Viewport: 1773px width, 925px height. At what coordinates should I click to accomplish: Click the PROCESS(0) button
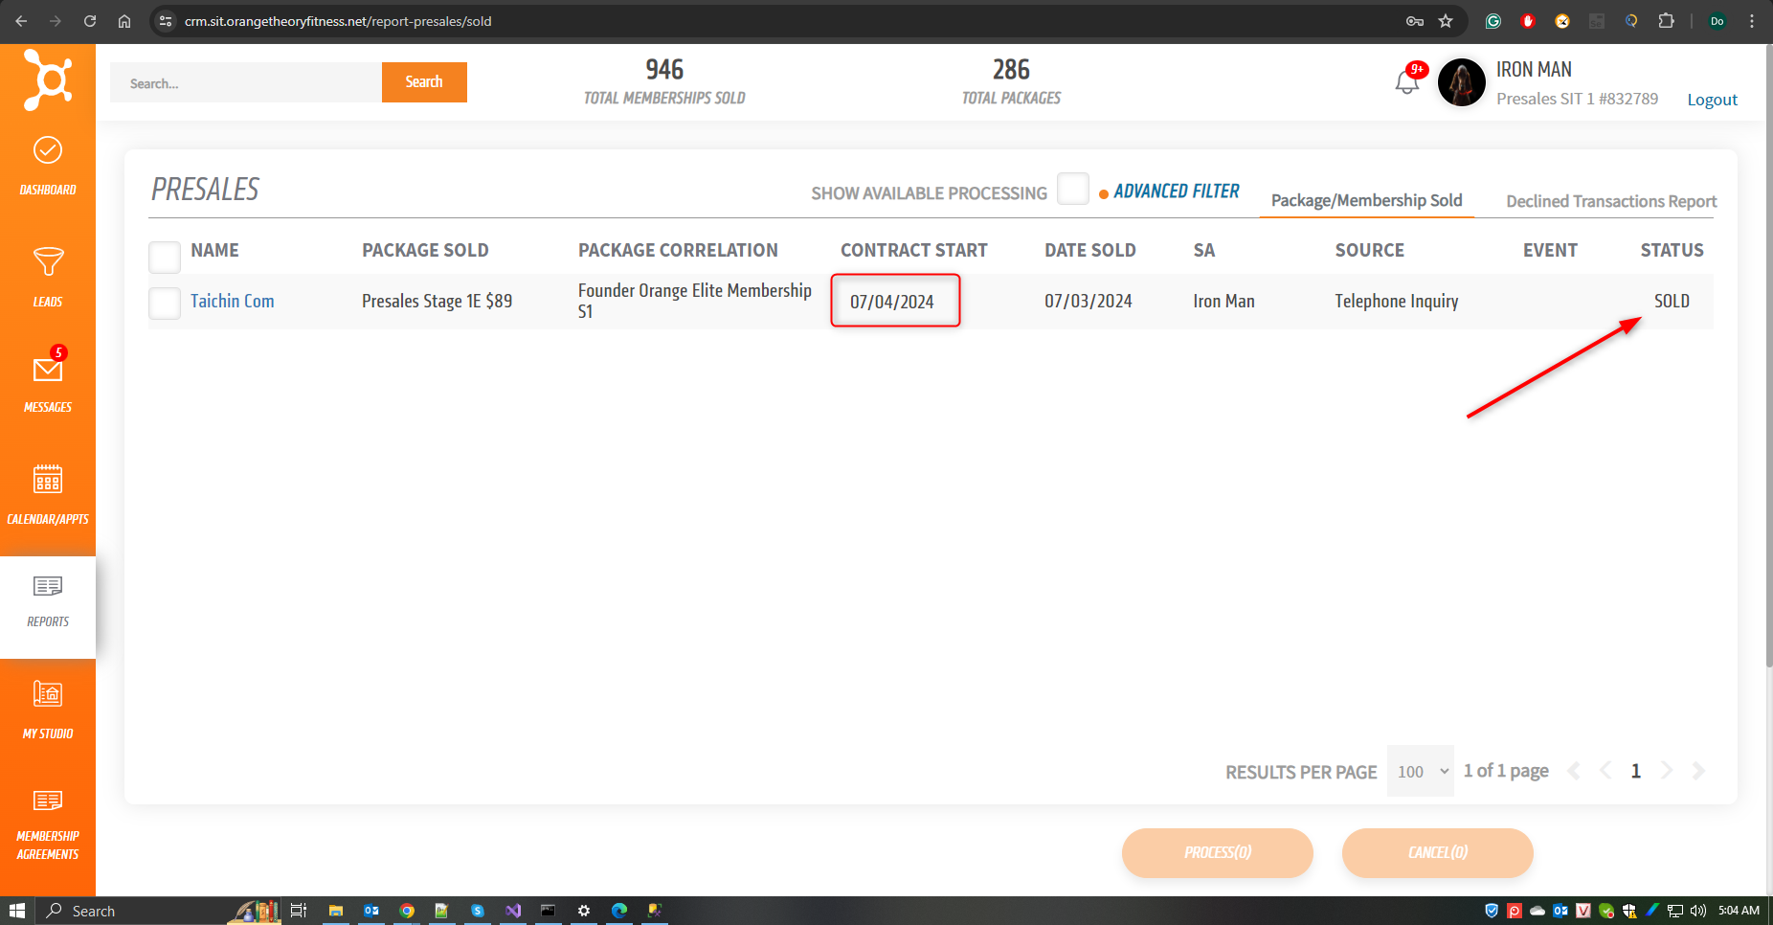[x=1218, y=852]
